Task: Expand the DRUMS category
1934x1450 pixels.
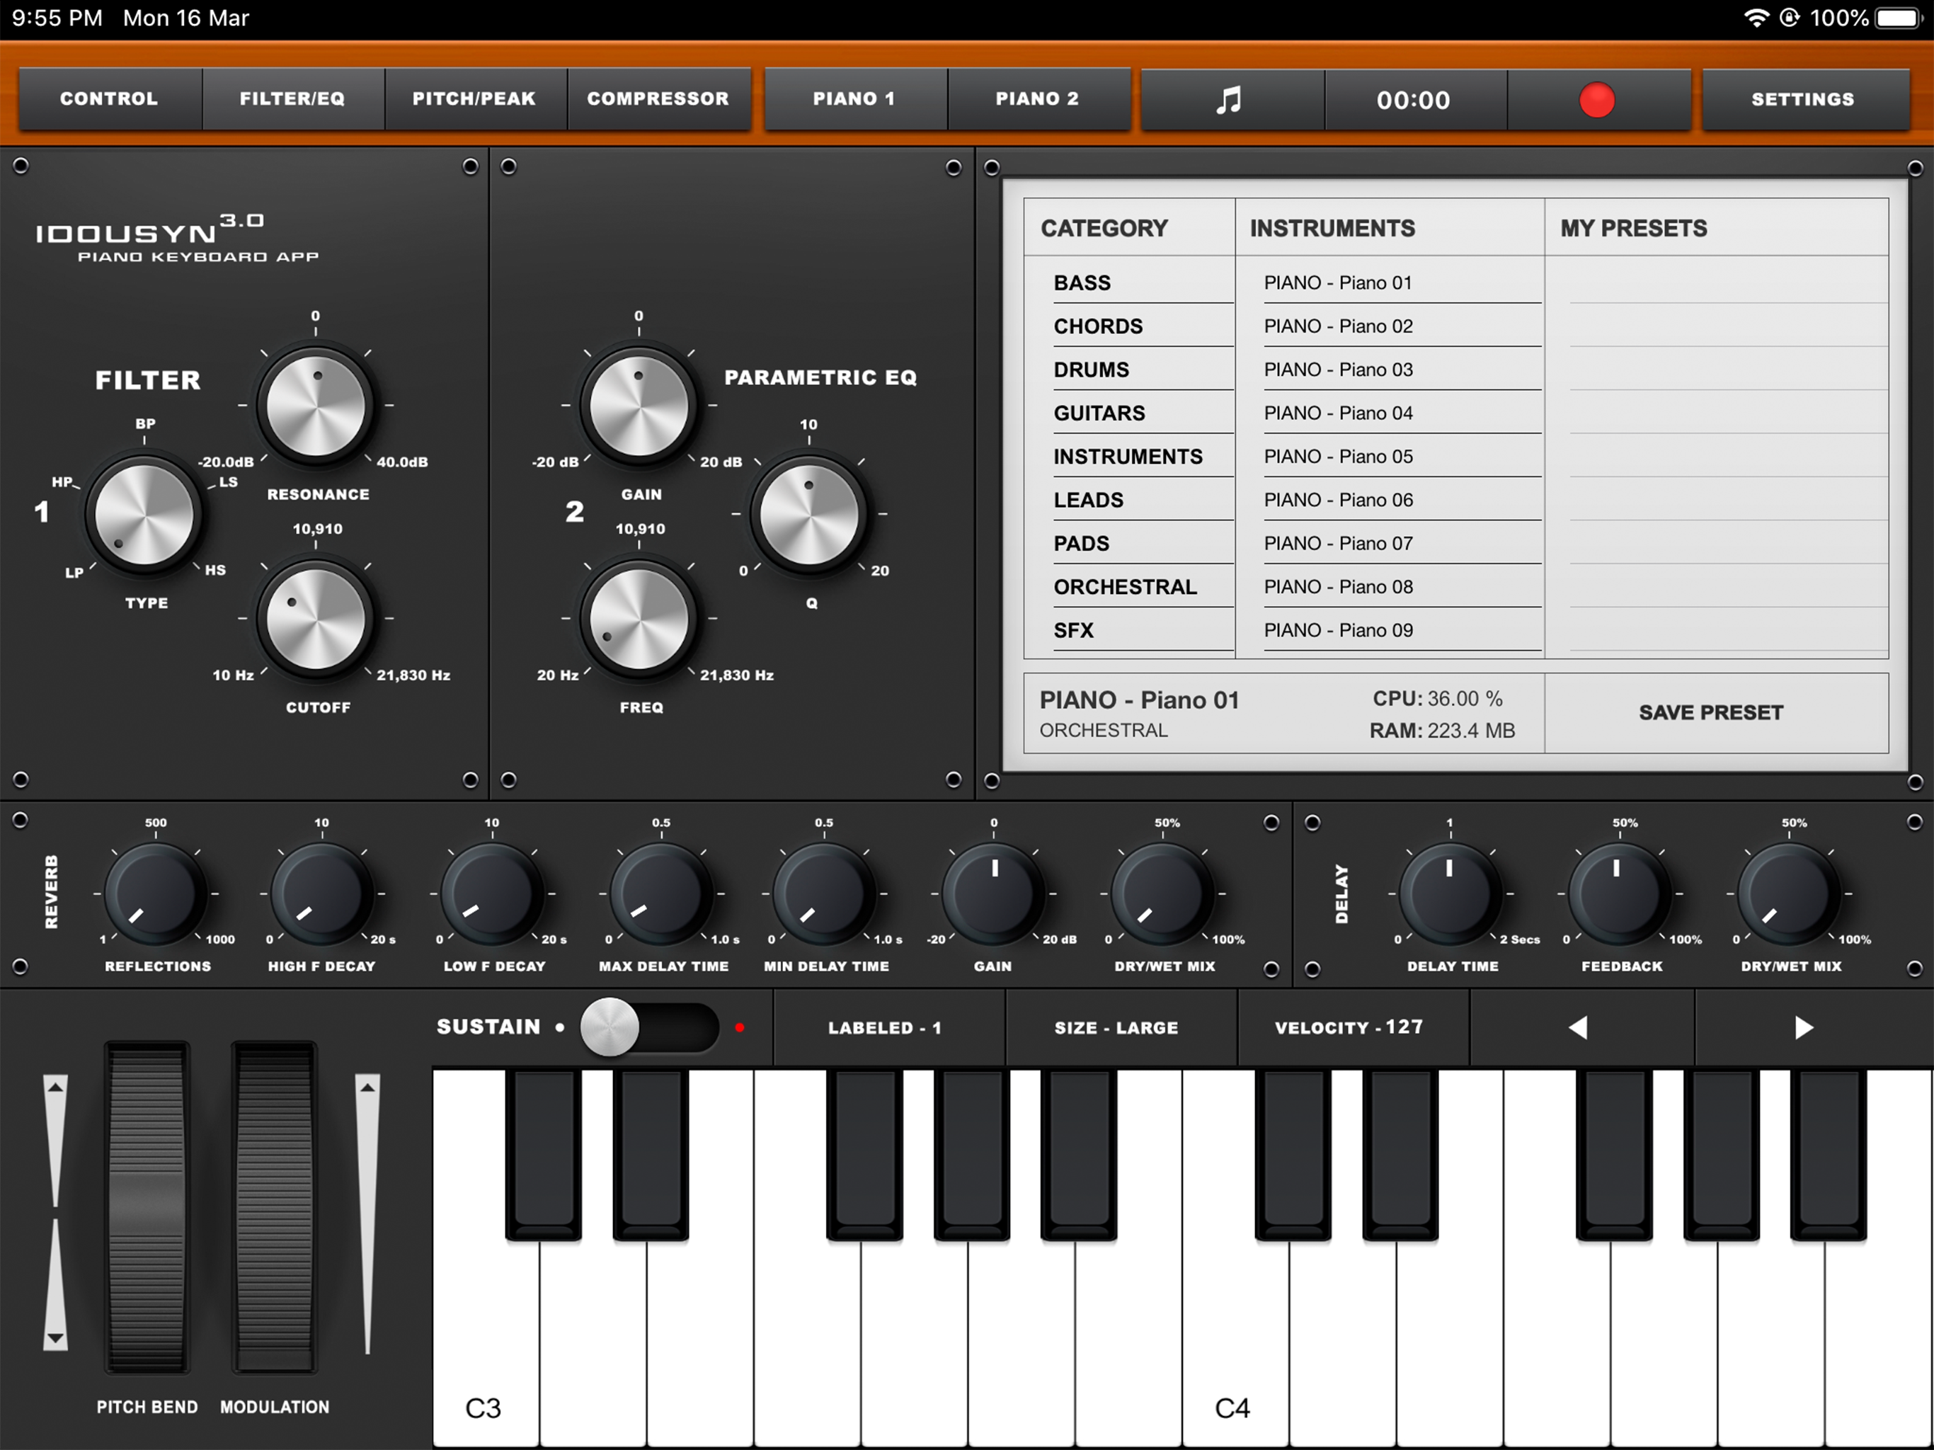Action: click(1091, 370)
